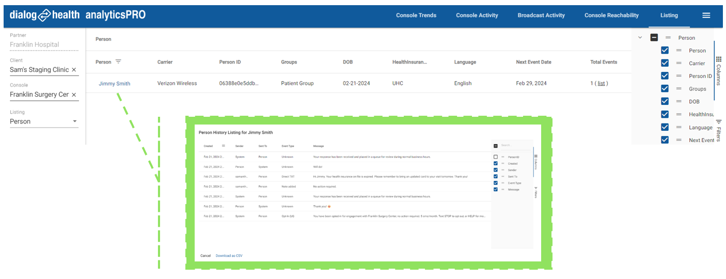The height and width of the screenshot is (279, 726).
Task: Uncheck Event Type checkbox in history listing
Action: pos(496,183)
